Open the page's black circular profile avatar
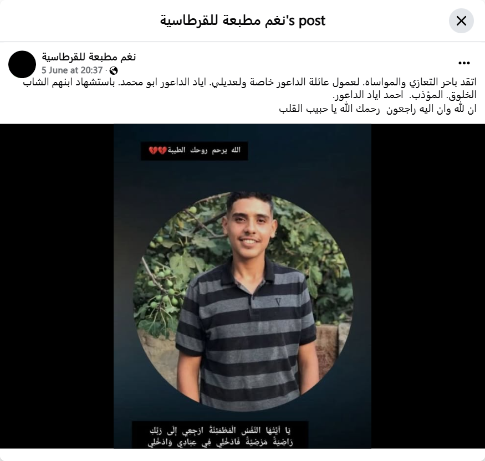This screenshot has height=461, width=485. (22, 64)
